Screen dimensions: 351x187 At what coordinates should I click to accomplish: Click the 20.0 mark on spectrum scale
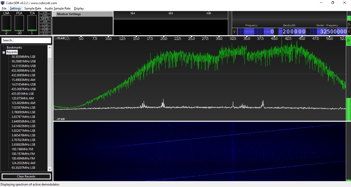(164, 39)
